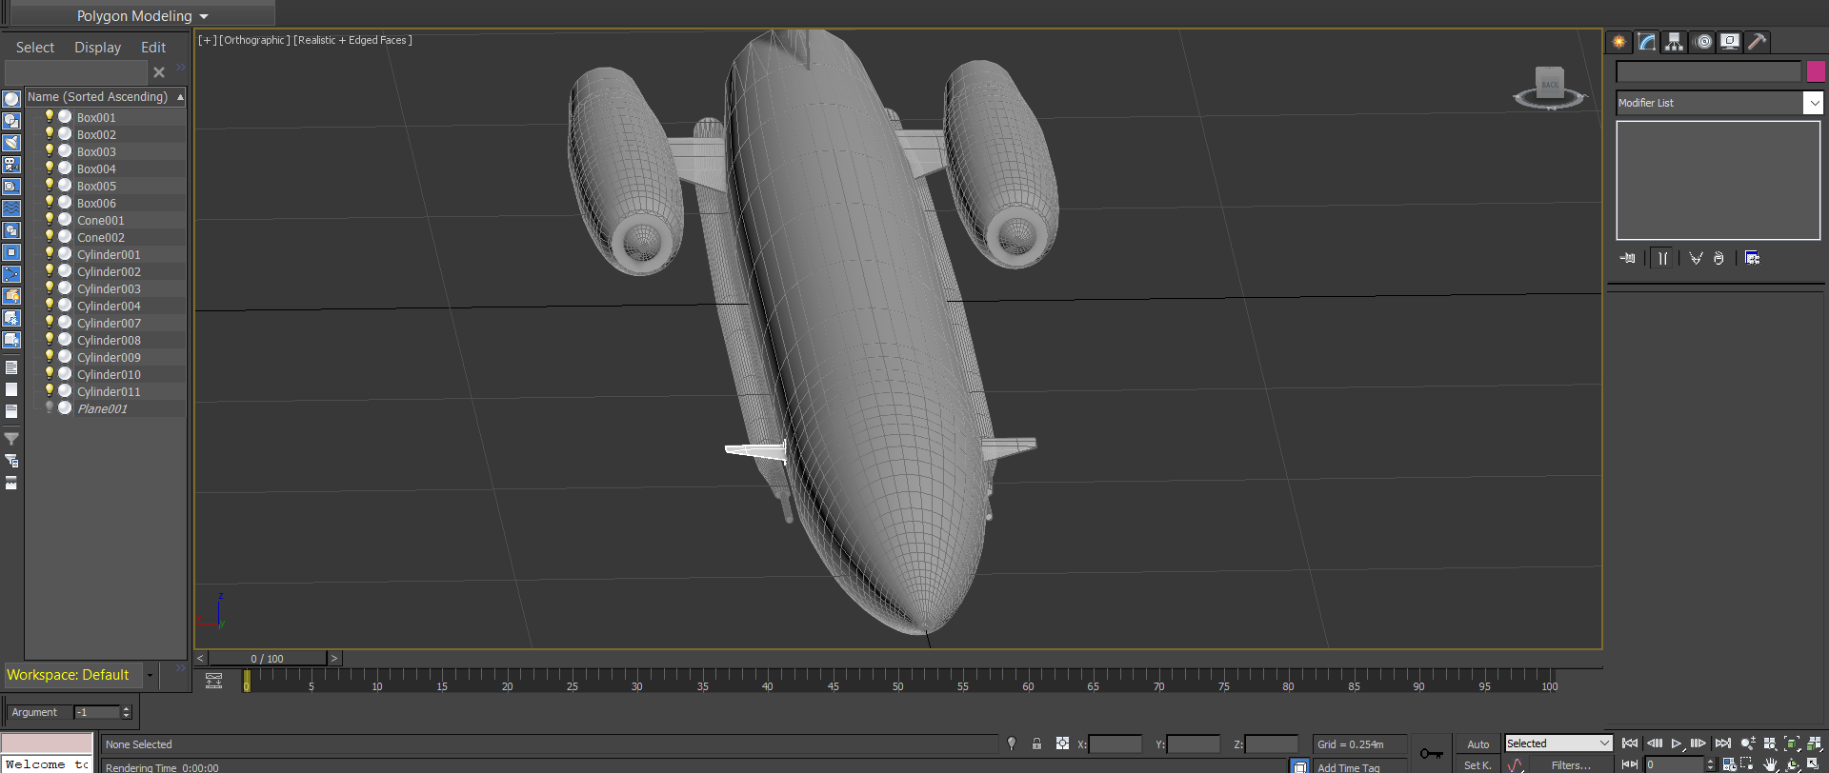This screenshot has width=1829, height=773.
Task: Select Cylinder007 in the scene list
Action: [109, 323]
